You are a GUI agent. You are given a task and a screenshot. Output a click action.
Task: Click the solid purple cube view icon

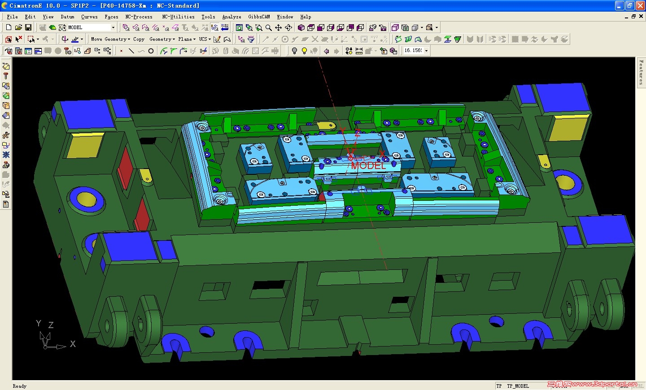coord(301,27)
